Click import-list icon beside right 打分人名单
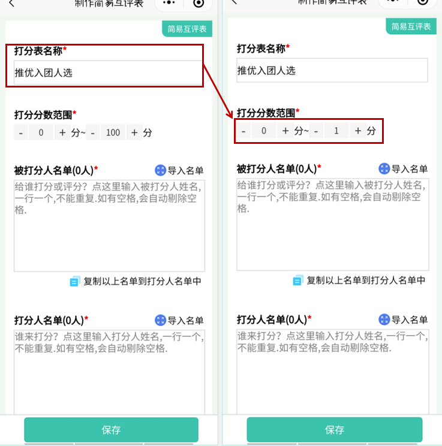This screenshot has width=442, height=446. [x=384, y=319]
